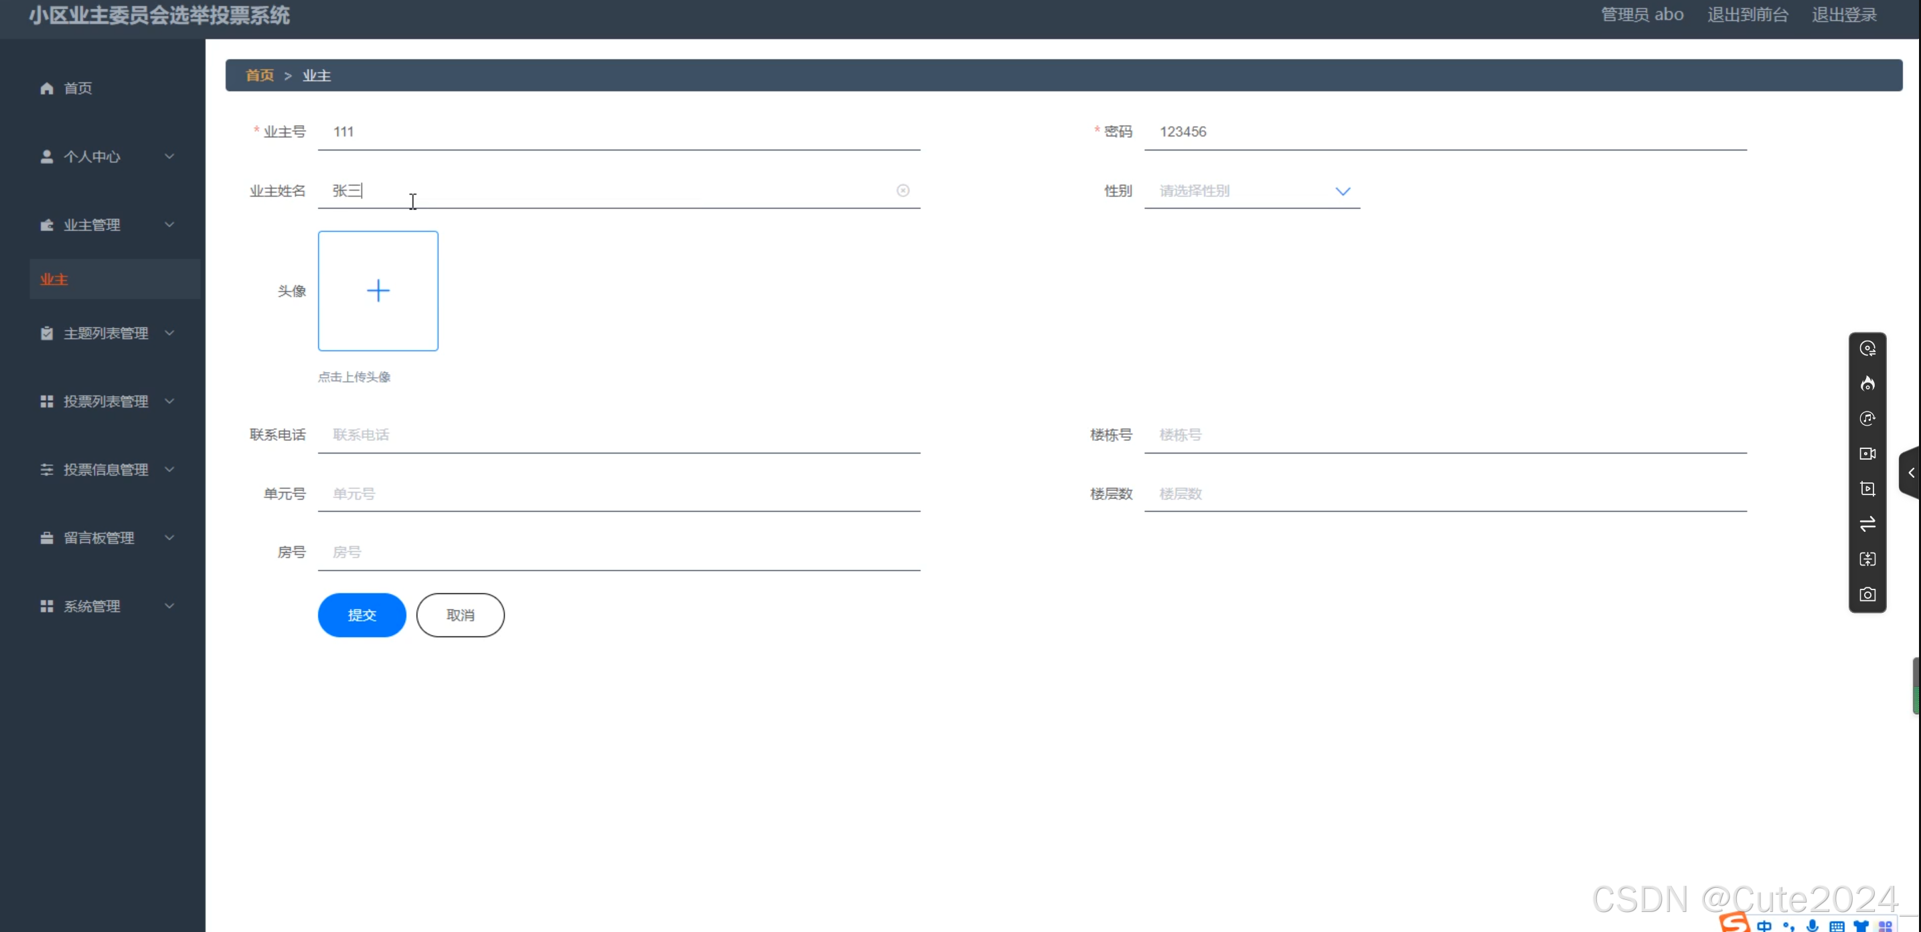This screenshot has width=1921, height=932.
Task: Open the 性别 dropdown selector
Action: coord(1252,191)
